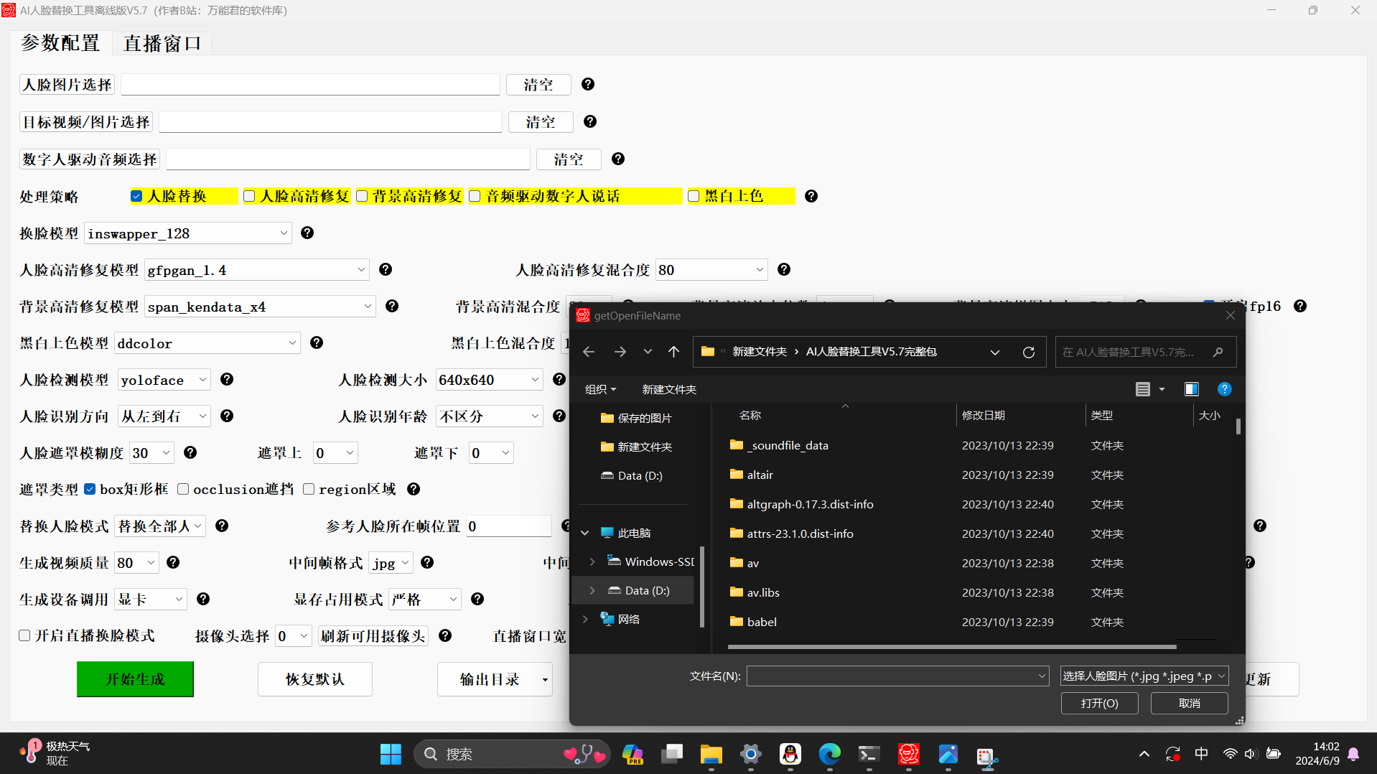Open Microsoft Edge from the taskbar

pos(829,754)
